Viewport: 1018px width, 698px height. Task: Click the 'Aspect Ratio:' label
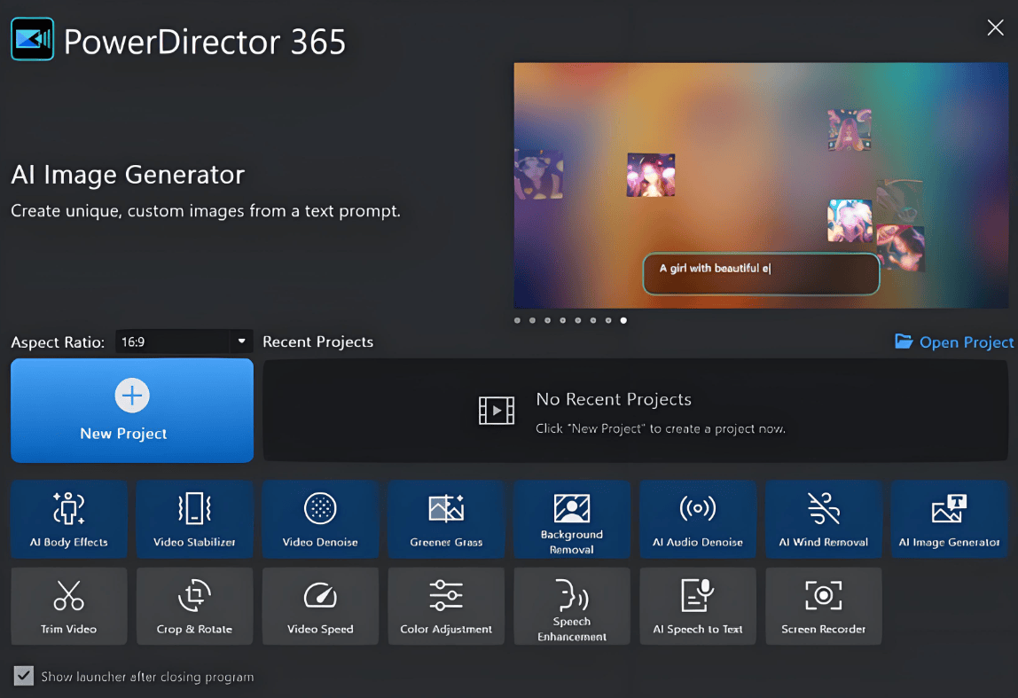coord(58,342)
